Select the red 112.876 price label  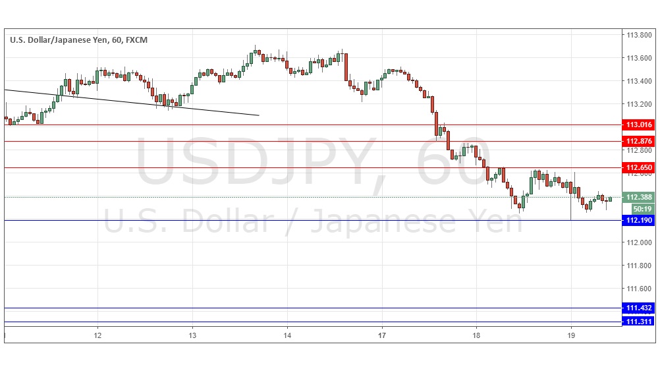(x=639, y=141)
